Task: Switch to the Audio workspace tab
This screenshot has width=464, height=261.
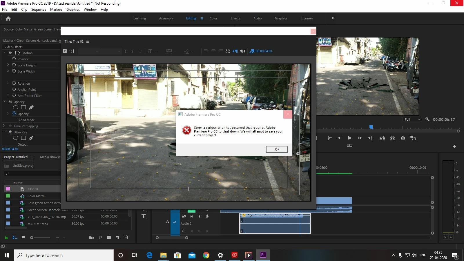Action: (258, 18)
